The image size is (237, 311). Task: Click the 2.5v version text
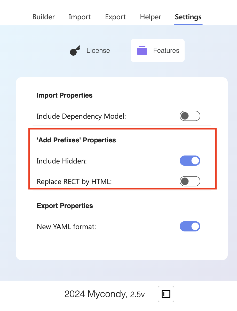point(137,295)
